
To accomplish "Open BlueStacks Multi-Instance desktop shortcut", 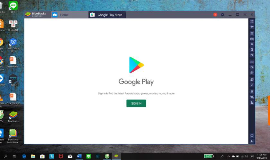I will click(13, 136).
